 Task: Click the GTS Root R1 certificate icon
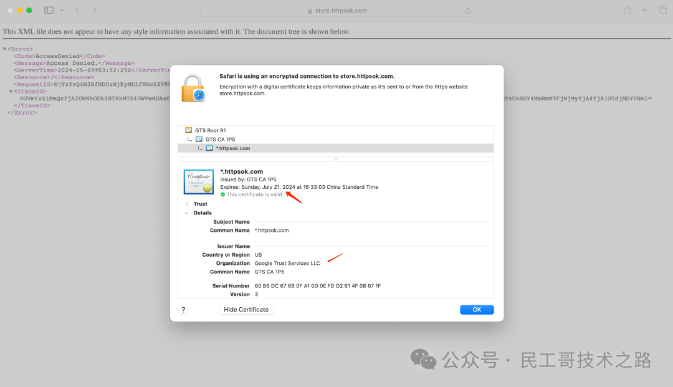pos(188,130)
